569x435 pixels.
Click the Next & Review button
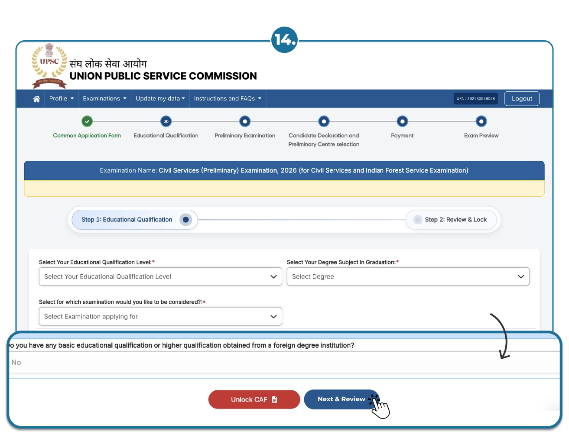pos(341,399)
